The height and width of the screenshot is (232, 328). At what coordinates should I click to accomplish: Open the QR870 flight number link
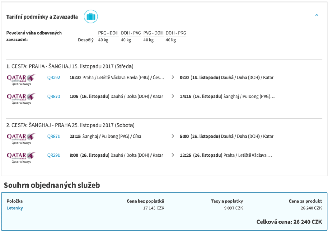53,96
